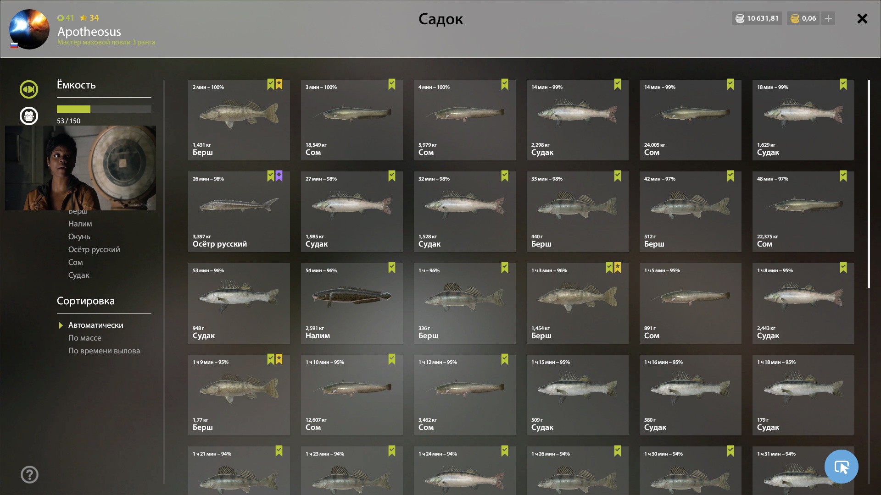Sort by catch time По времени вылова
This screenshot has height=495, width=881.
(104, 351)
